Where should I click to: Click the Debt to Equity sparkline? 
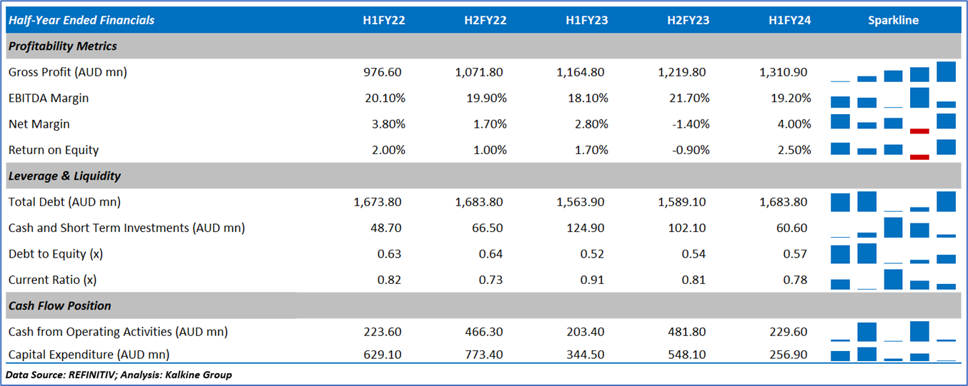893,254
